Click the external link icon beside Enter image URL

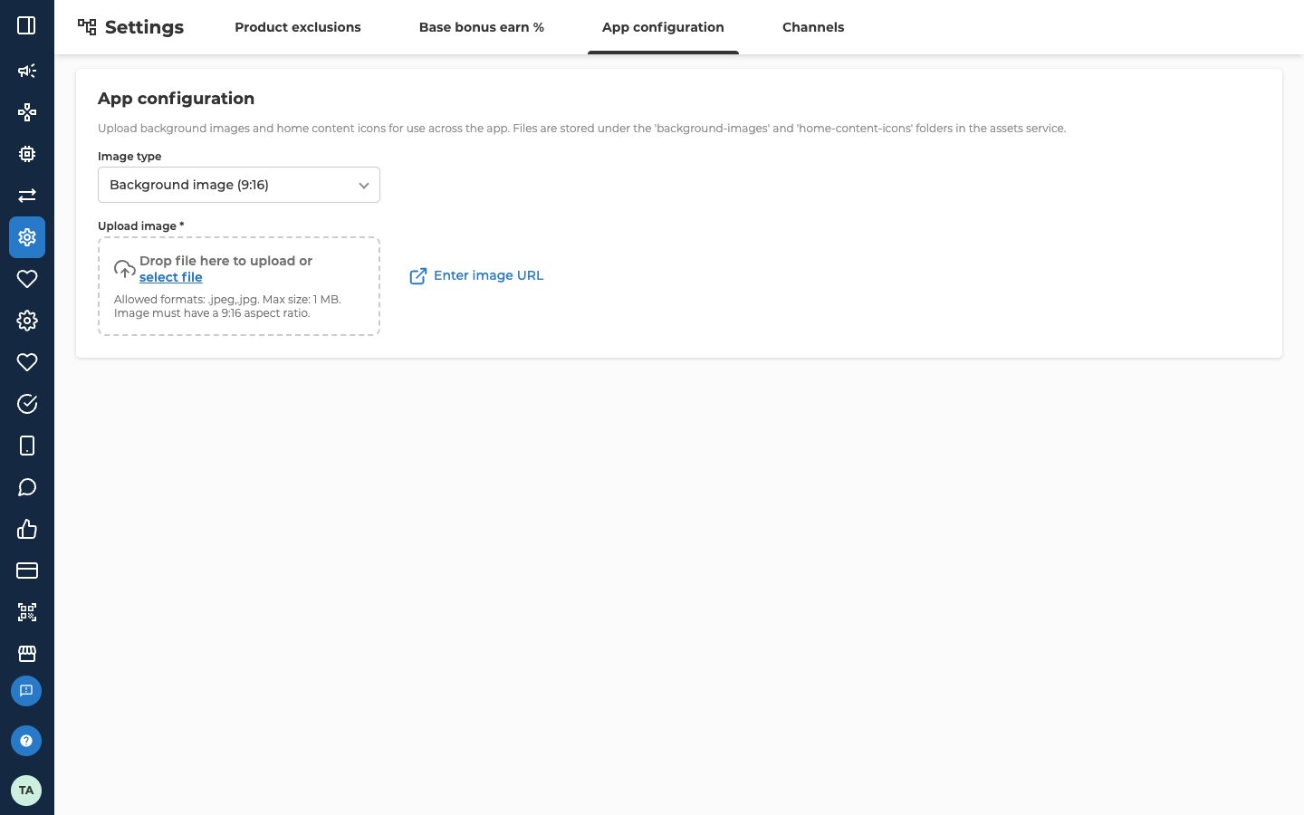click(x=418, y=276)
